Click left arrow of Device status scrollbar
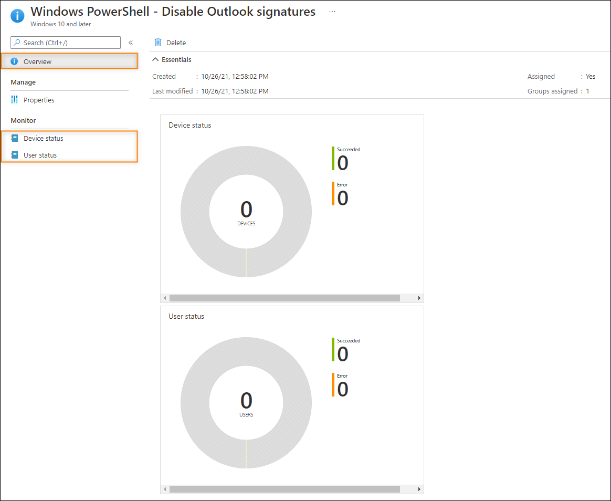Screen dimensions: 611x501 165,298
